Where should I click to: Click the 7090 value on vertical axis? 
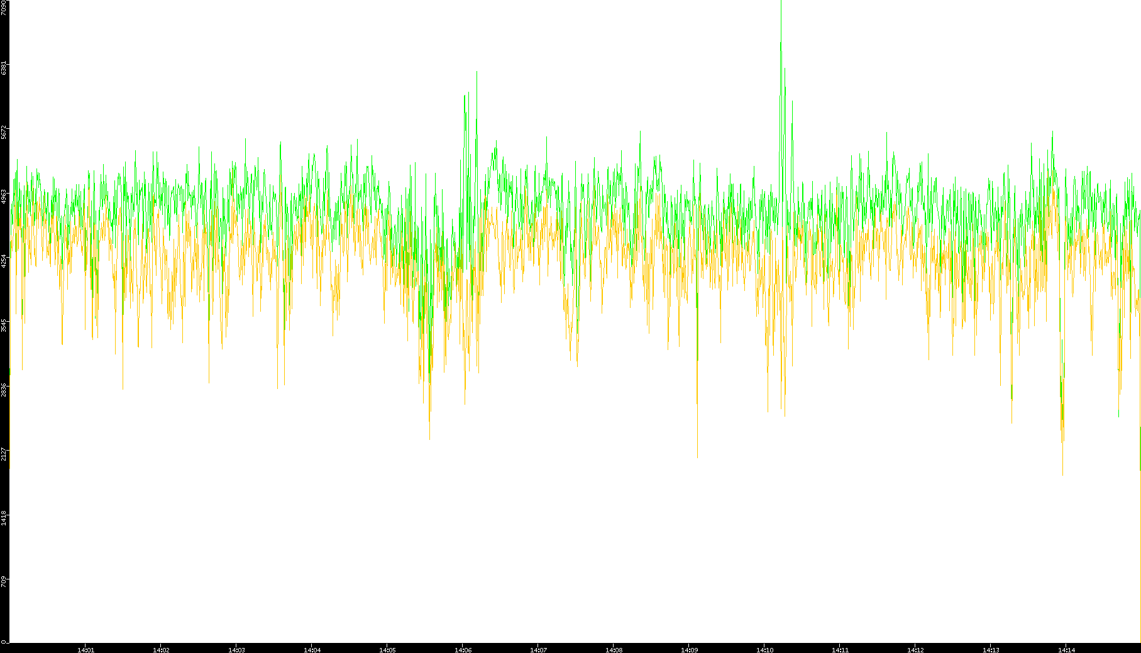tap(4, 8)
